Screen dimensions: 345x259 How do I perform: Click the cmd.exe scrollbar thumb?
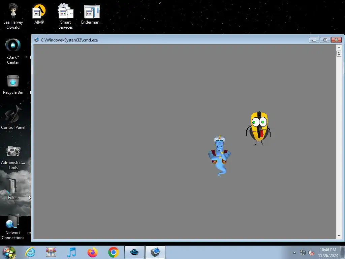(339, 53)
